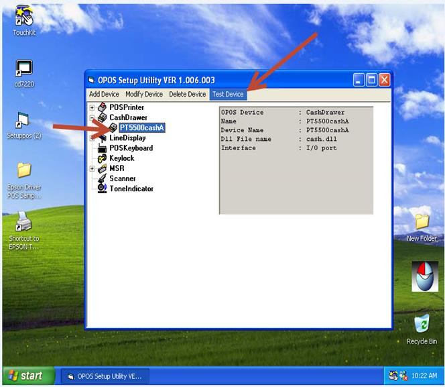
Task: Click the Start button
Action: click(x=28, y=376)
